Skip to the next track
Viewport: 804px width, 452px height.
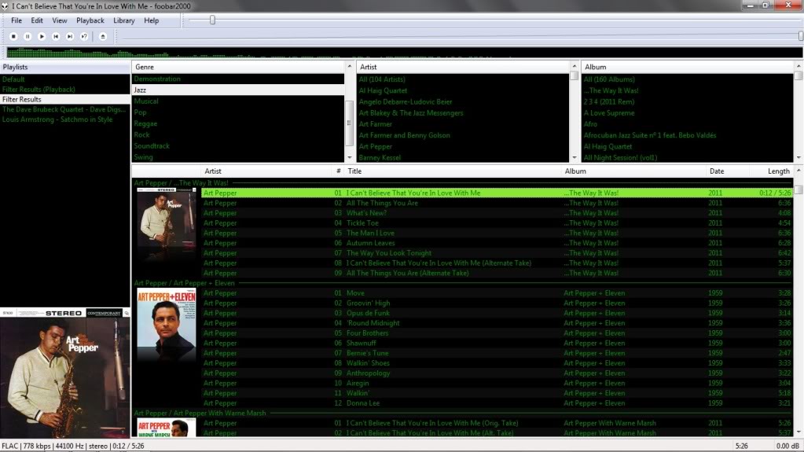70,36
